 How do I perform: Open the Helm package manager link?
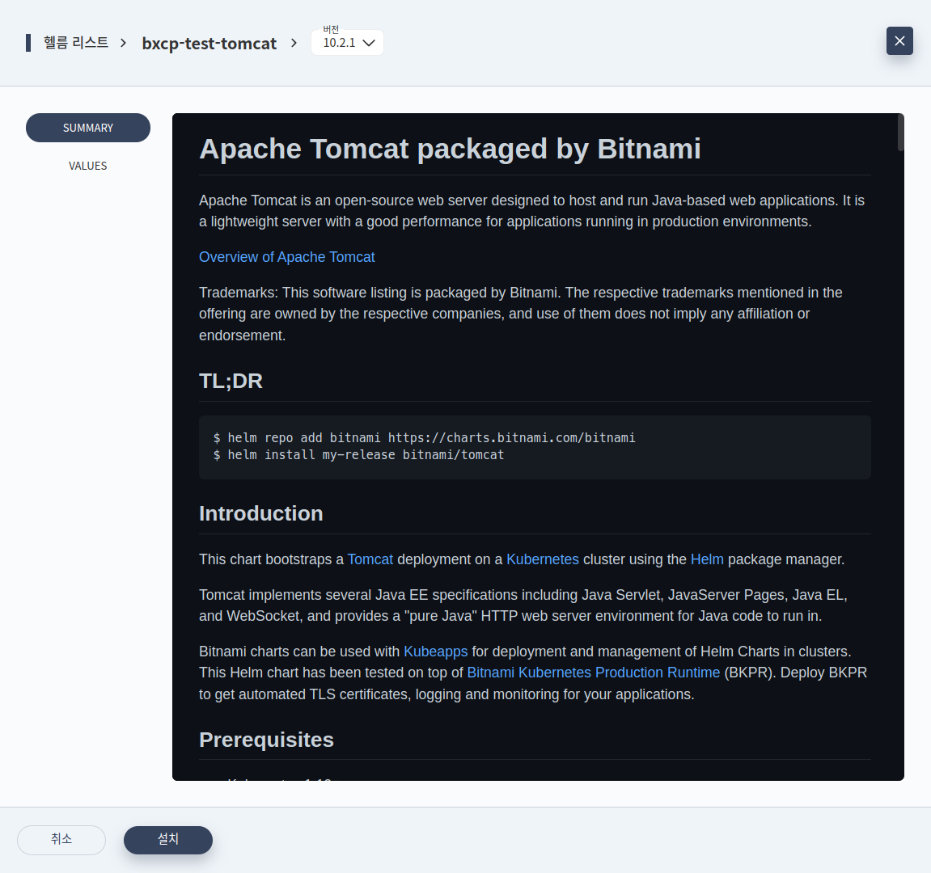pyautogui.click(x=707, y=559)
